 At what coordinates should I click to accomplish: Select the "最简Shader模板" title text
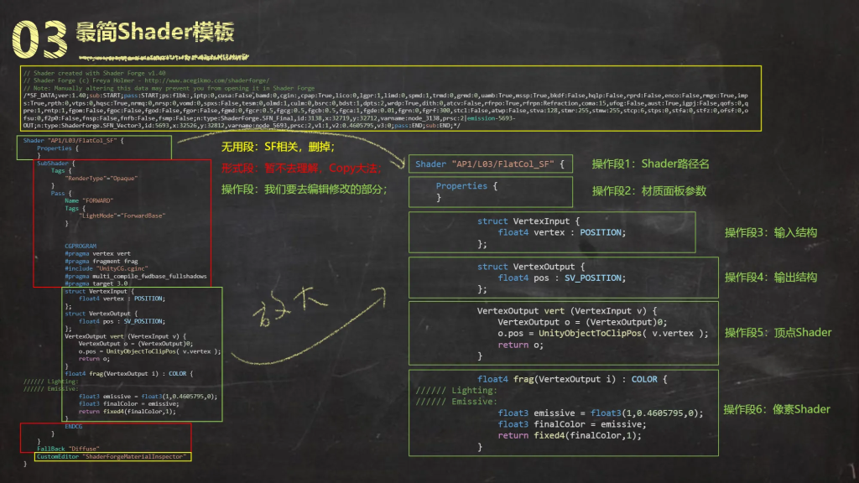coord(155,33)
